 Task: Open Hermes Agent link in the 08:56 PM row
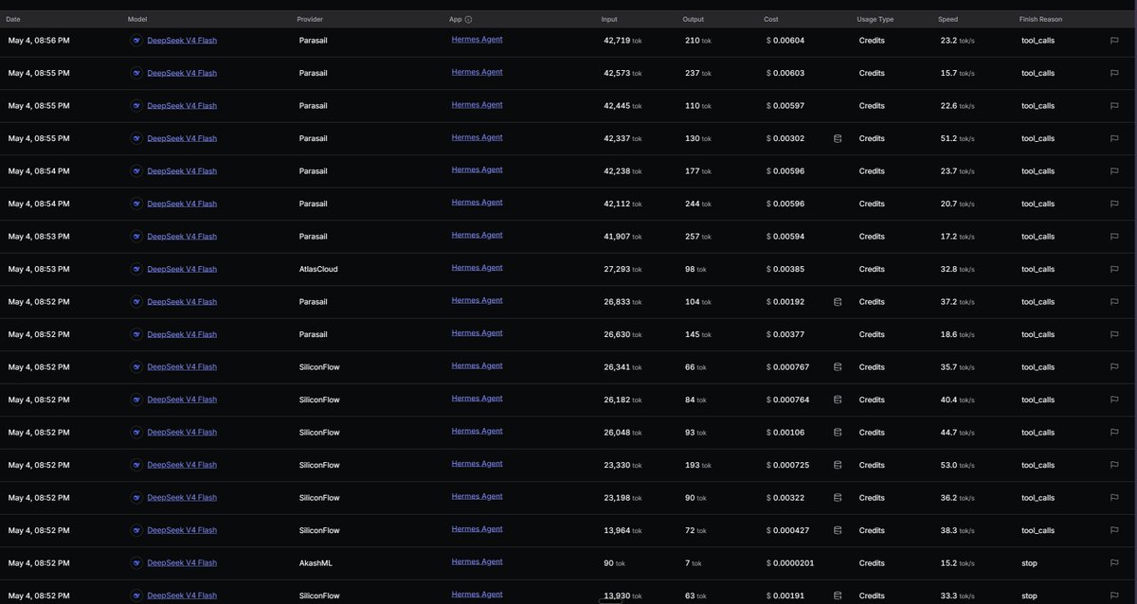coord(477,40)
